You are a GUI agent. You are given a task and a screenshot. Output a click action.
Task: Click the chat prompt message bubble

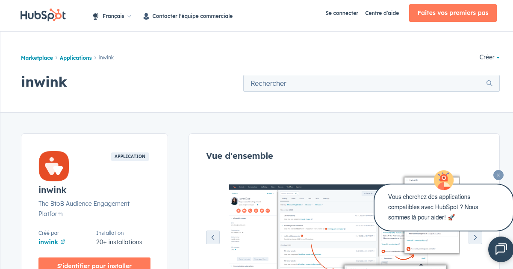[x=443, y=207]
